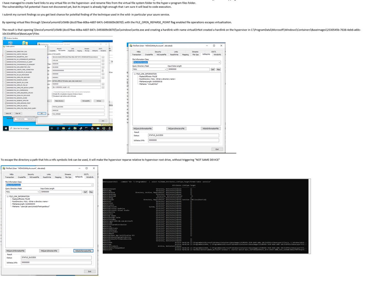Screen dimensions: 375x290
Task: Open the IOCTL tab in the whatIsTheHypeAbout window
Action: [x=86, y=174]
